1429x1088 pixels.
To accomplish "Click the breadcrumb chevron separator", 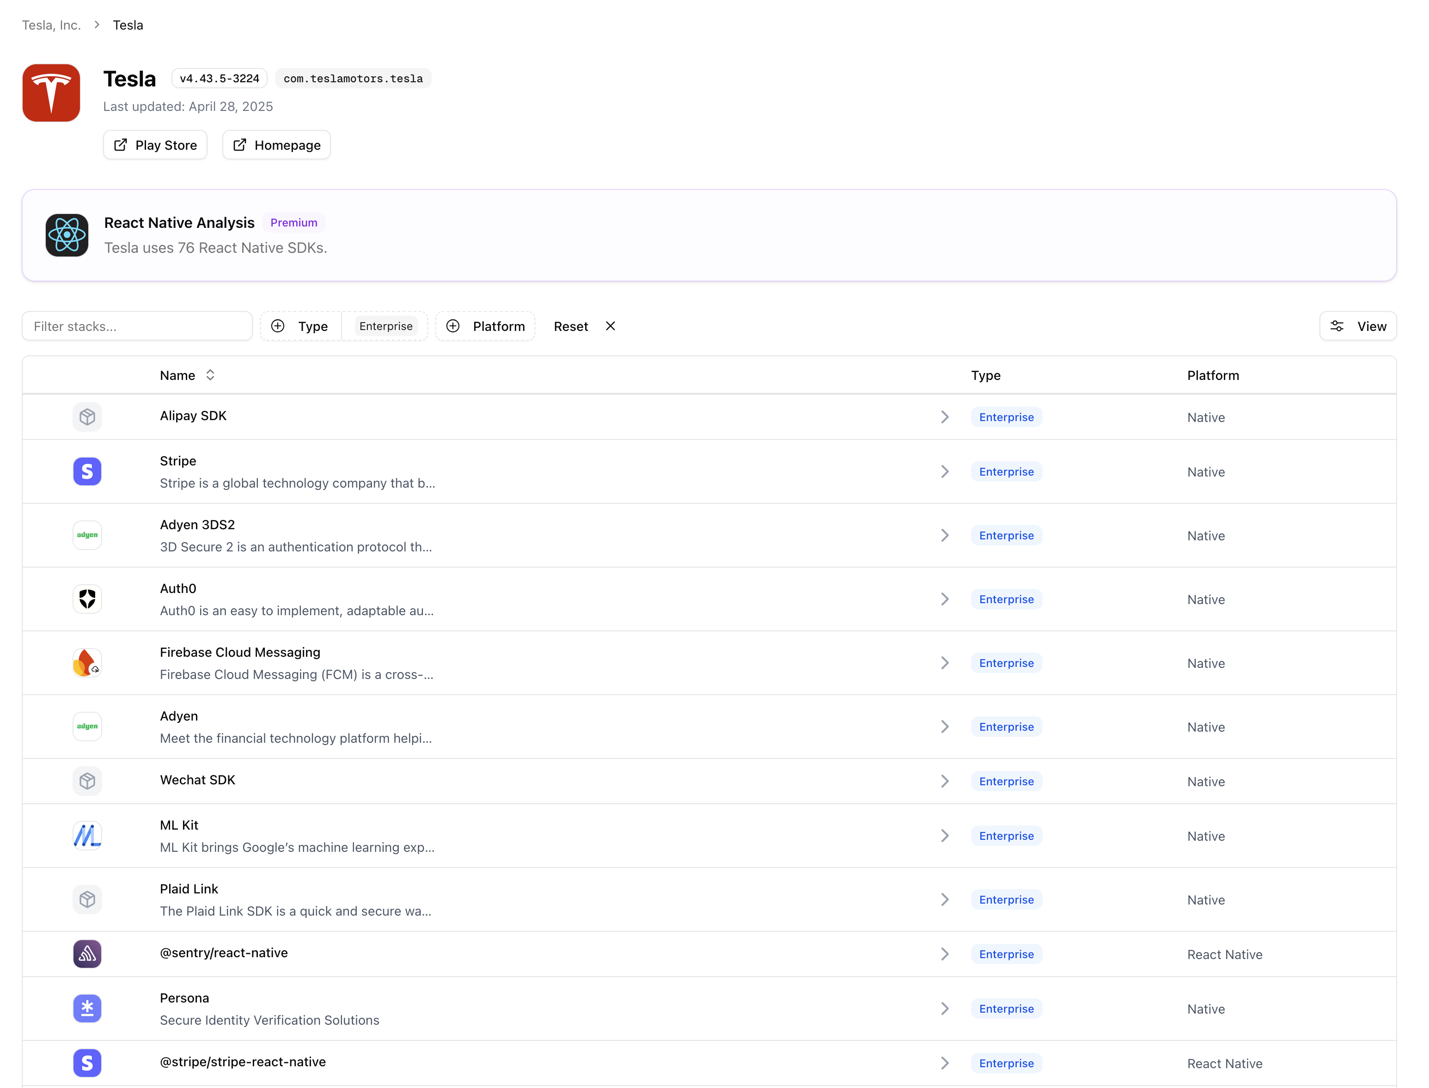I will pos(97,24).
